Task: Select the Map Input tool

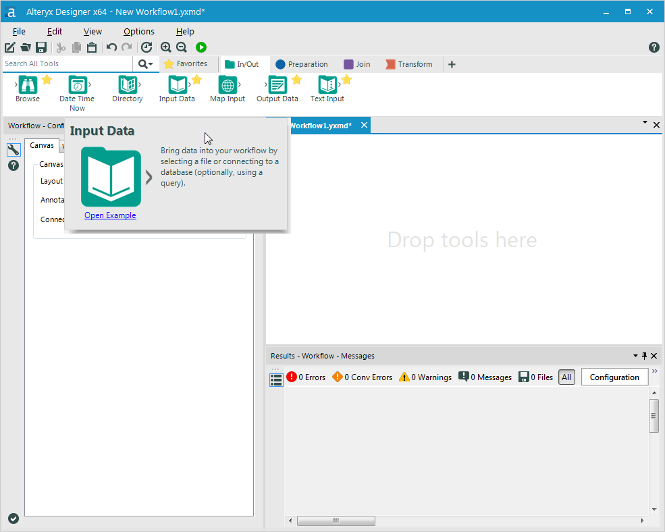Action: (228, 85)
